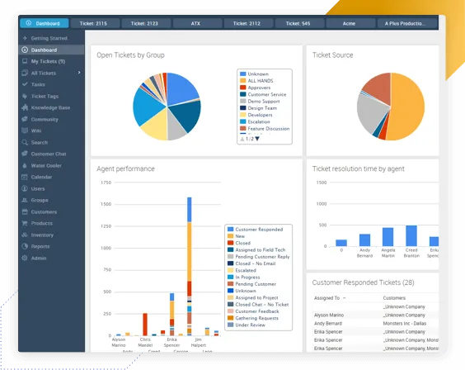
Task: Click the Feature Discussion legend entry
Action: pyautogui.click(x=265, y=129)
